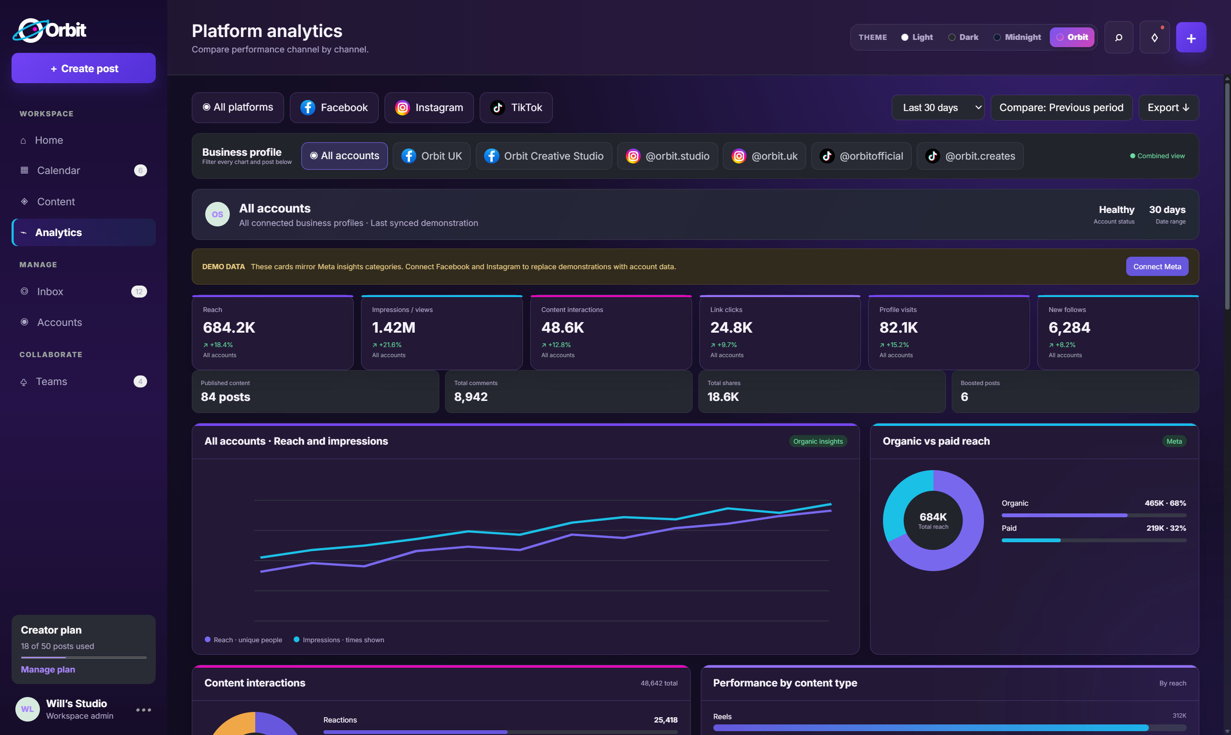Filter by @orbit.studio profile

(x=668, y=156)
